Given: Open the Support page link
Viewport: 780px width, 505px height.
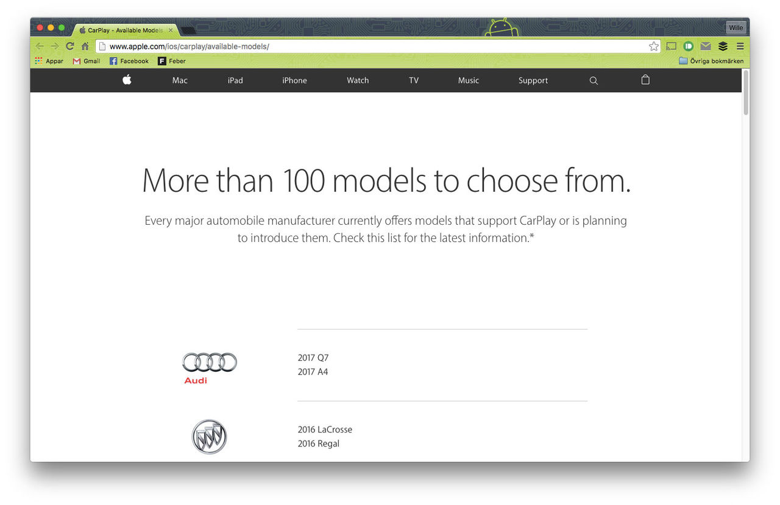Looking at the screenshot, I should tap(533, 80).
